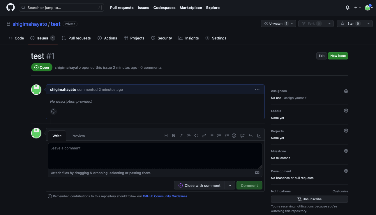Click the Star repository button

click(x=350, y=24)
